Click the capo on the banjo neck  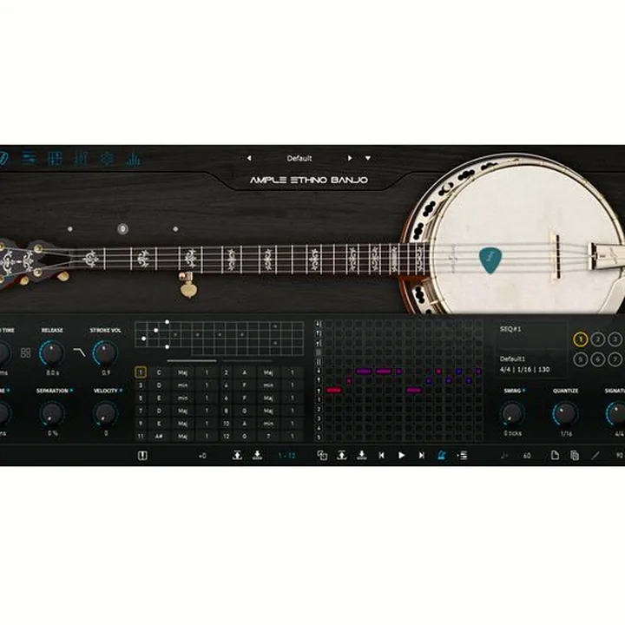pyautogui.click(x=187, y=283)
